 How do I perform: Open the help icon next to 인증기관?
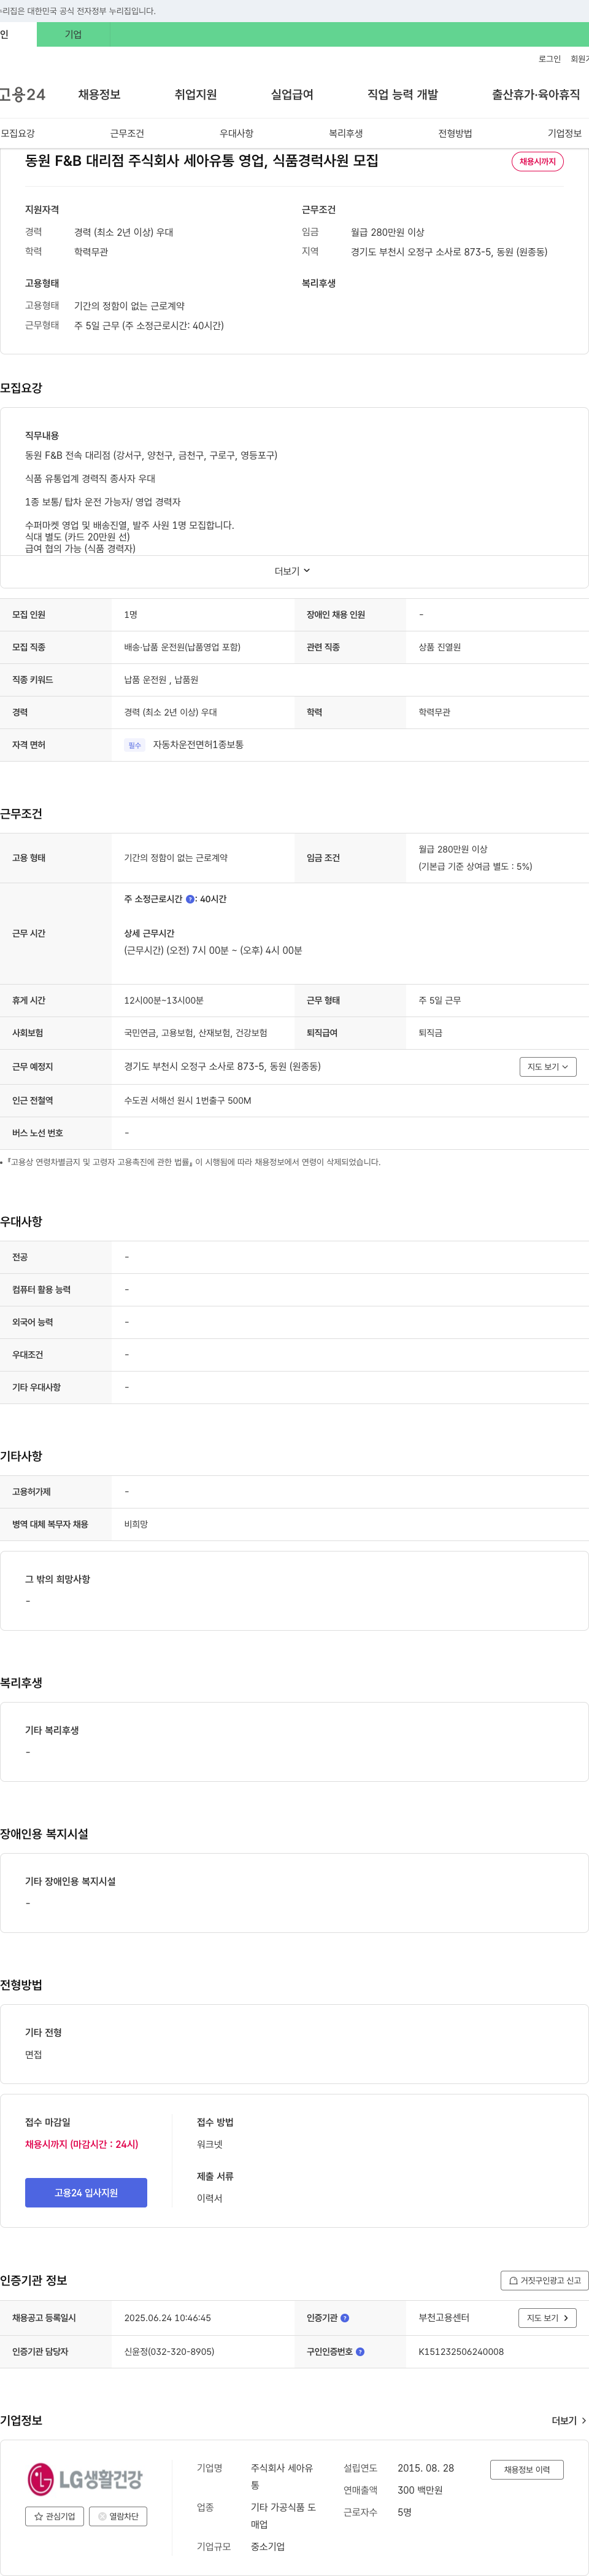[344, 2318]
